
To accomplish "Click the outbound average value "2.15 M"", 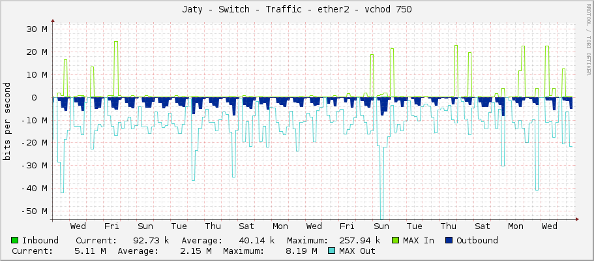I will pos(194,251).
